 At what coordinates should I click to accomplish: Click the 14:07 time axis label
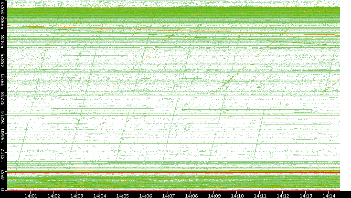(x=168, y=196)
